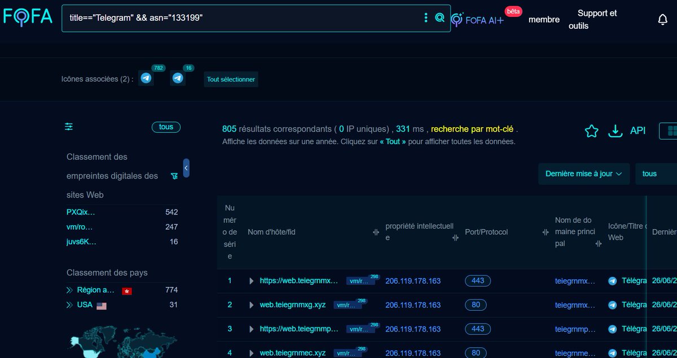Sort by propriété intellectuelle column
The height and width of the screenshot is (358, 677).
(455, 238)
